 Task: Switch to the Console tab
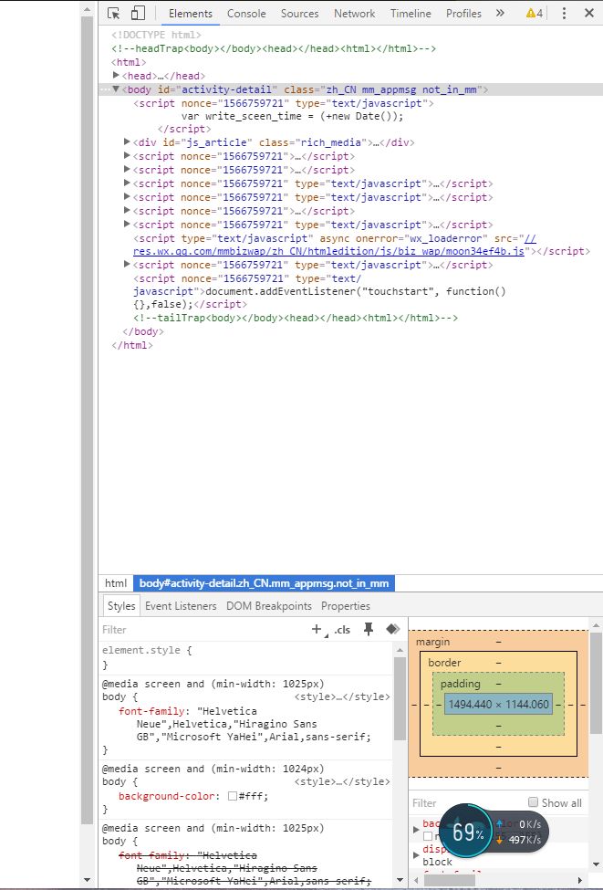pyautogui.click(x=246, y=14)
